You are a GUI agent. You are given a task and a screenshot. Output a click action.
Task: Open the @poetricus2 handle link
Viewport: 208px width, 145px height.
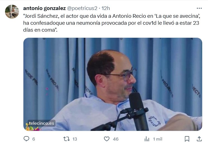pos(82,8)
